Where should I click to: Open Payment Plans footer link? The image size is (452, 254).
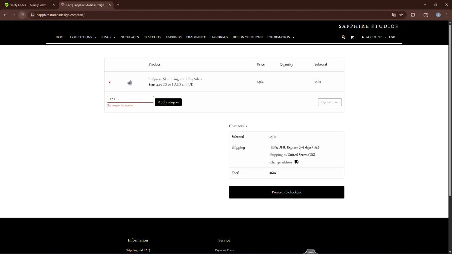point(224,250)
